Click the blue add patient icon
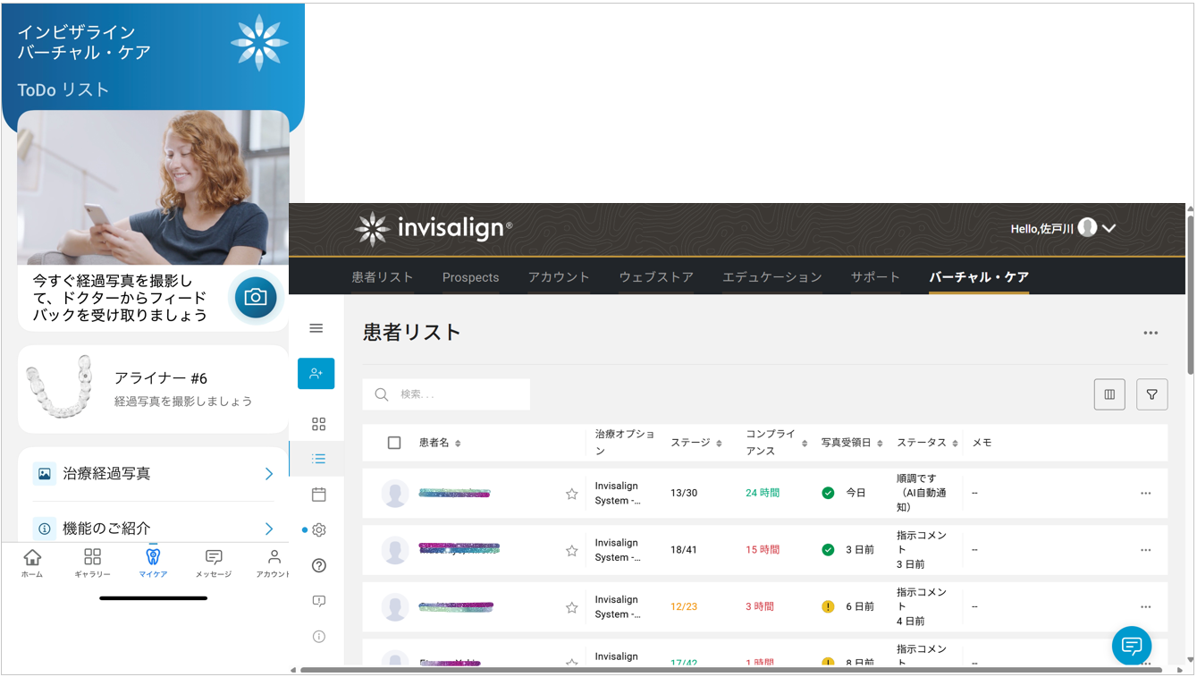Screen dimensions: 1197x677 (x=316, y=374)
